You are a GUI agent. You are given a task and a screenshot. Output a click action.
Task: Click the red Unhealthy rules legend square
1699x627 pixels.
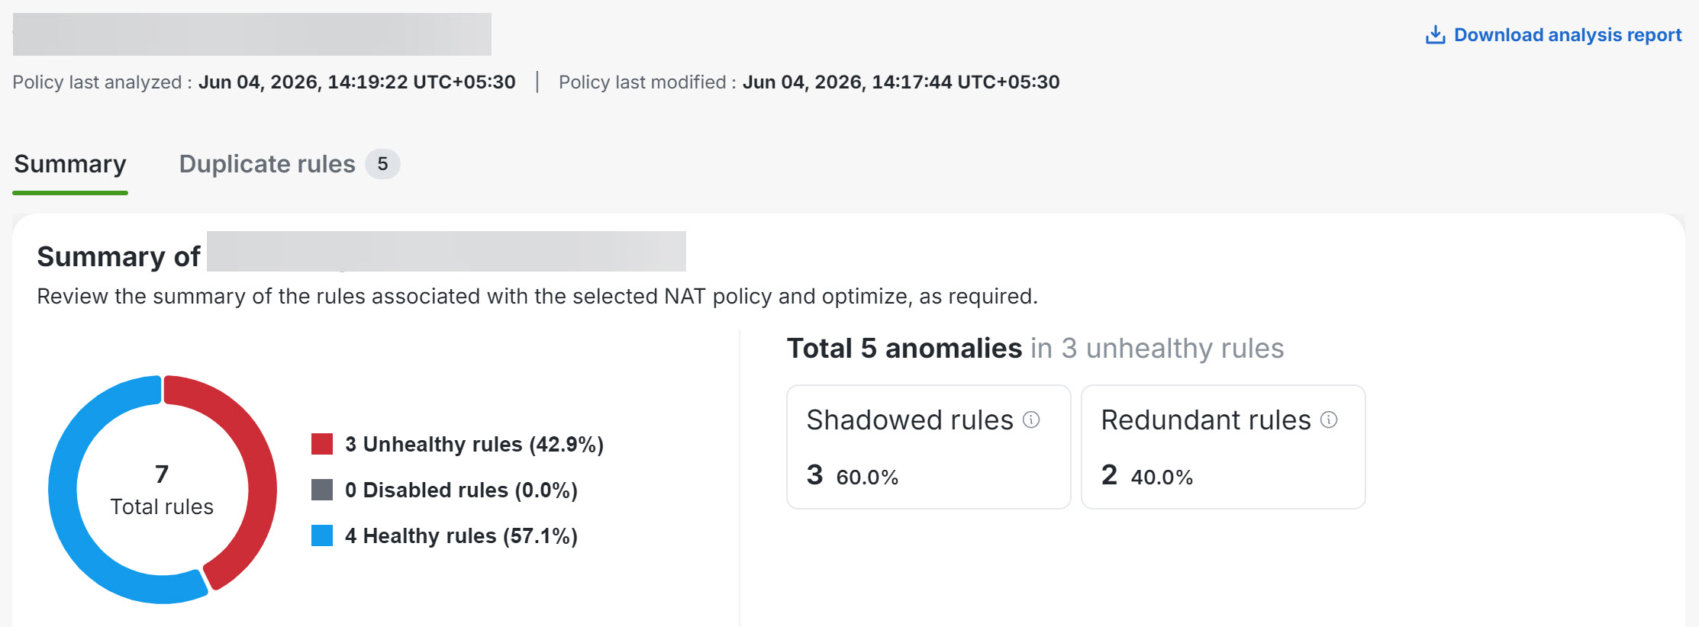[322, 444]
